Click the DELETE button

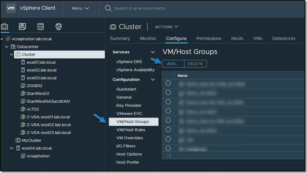[195, 64]
